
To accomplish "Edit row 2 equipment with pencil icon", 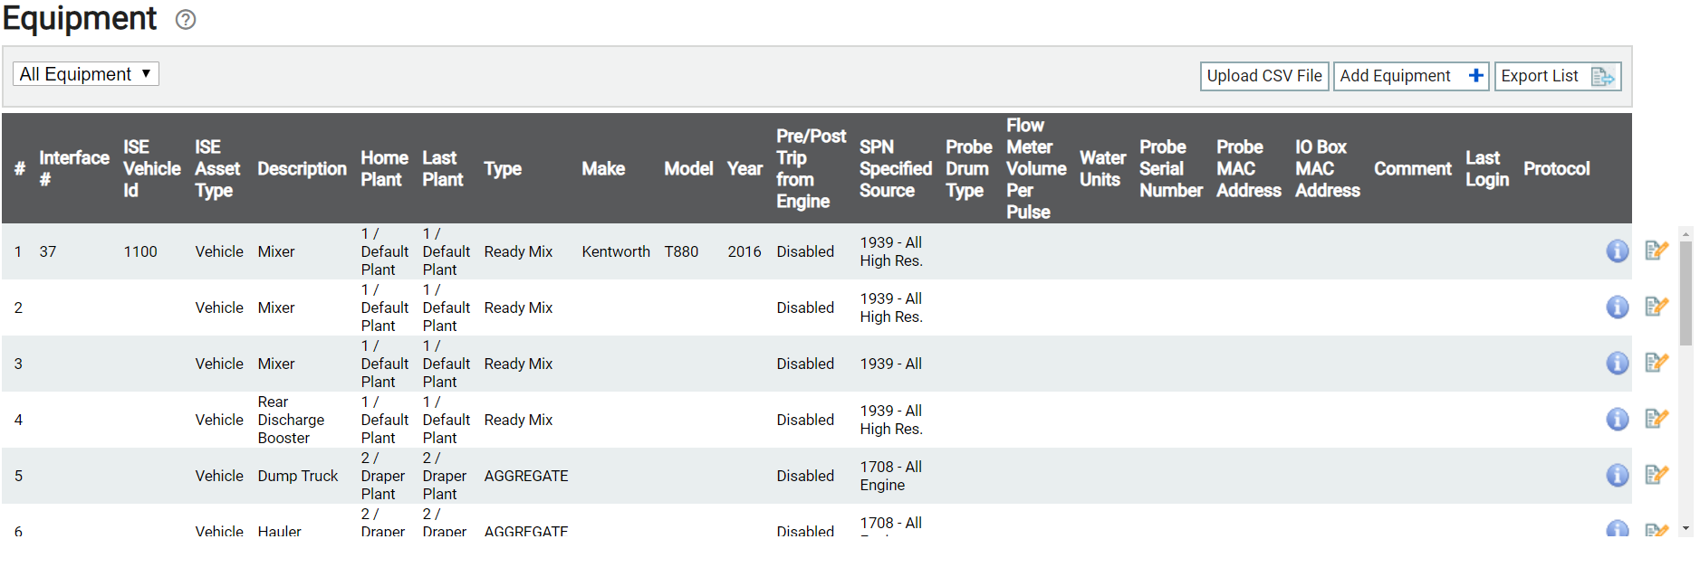I will [1657, 307].
